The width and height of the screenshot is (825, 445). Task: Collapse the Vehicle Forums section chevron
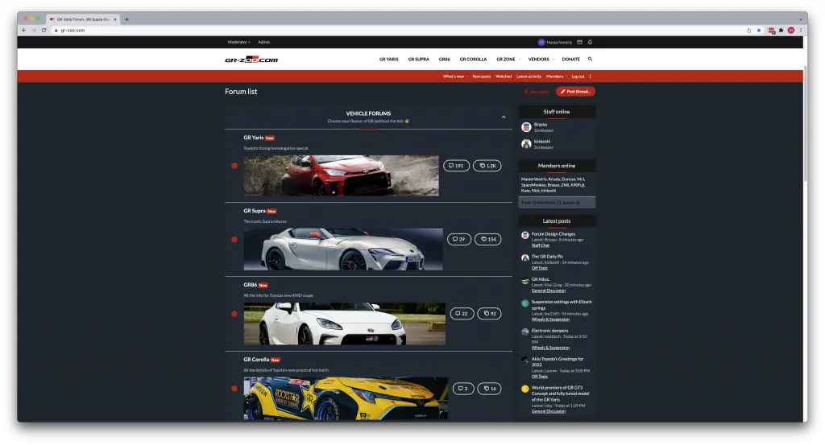pos(504,117)
